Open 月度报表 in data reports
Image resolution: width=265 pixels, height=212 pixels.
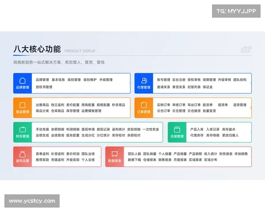coord(180,159)
